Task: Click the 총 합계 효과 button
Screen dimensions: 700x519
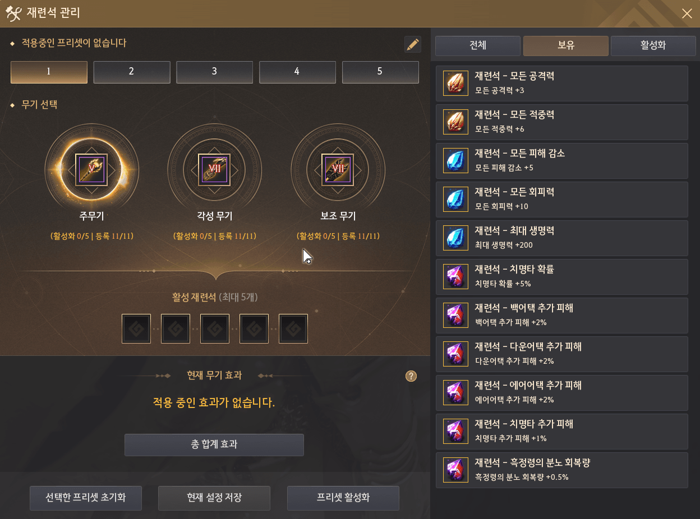Action: (214, 444)
